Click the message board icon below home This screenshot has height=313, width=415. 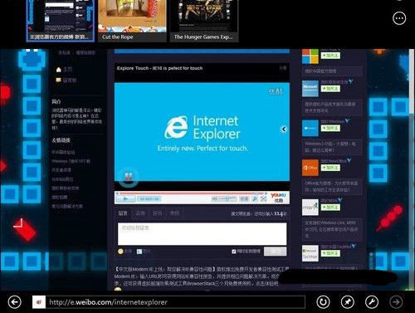(x=58, y=80)
